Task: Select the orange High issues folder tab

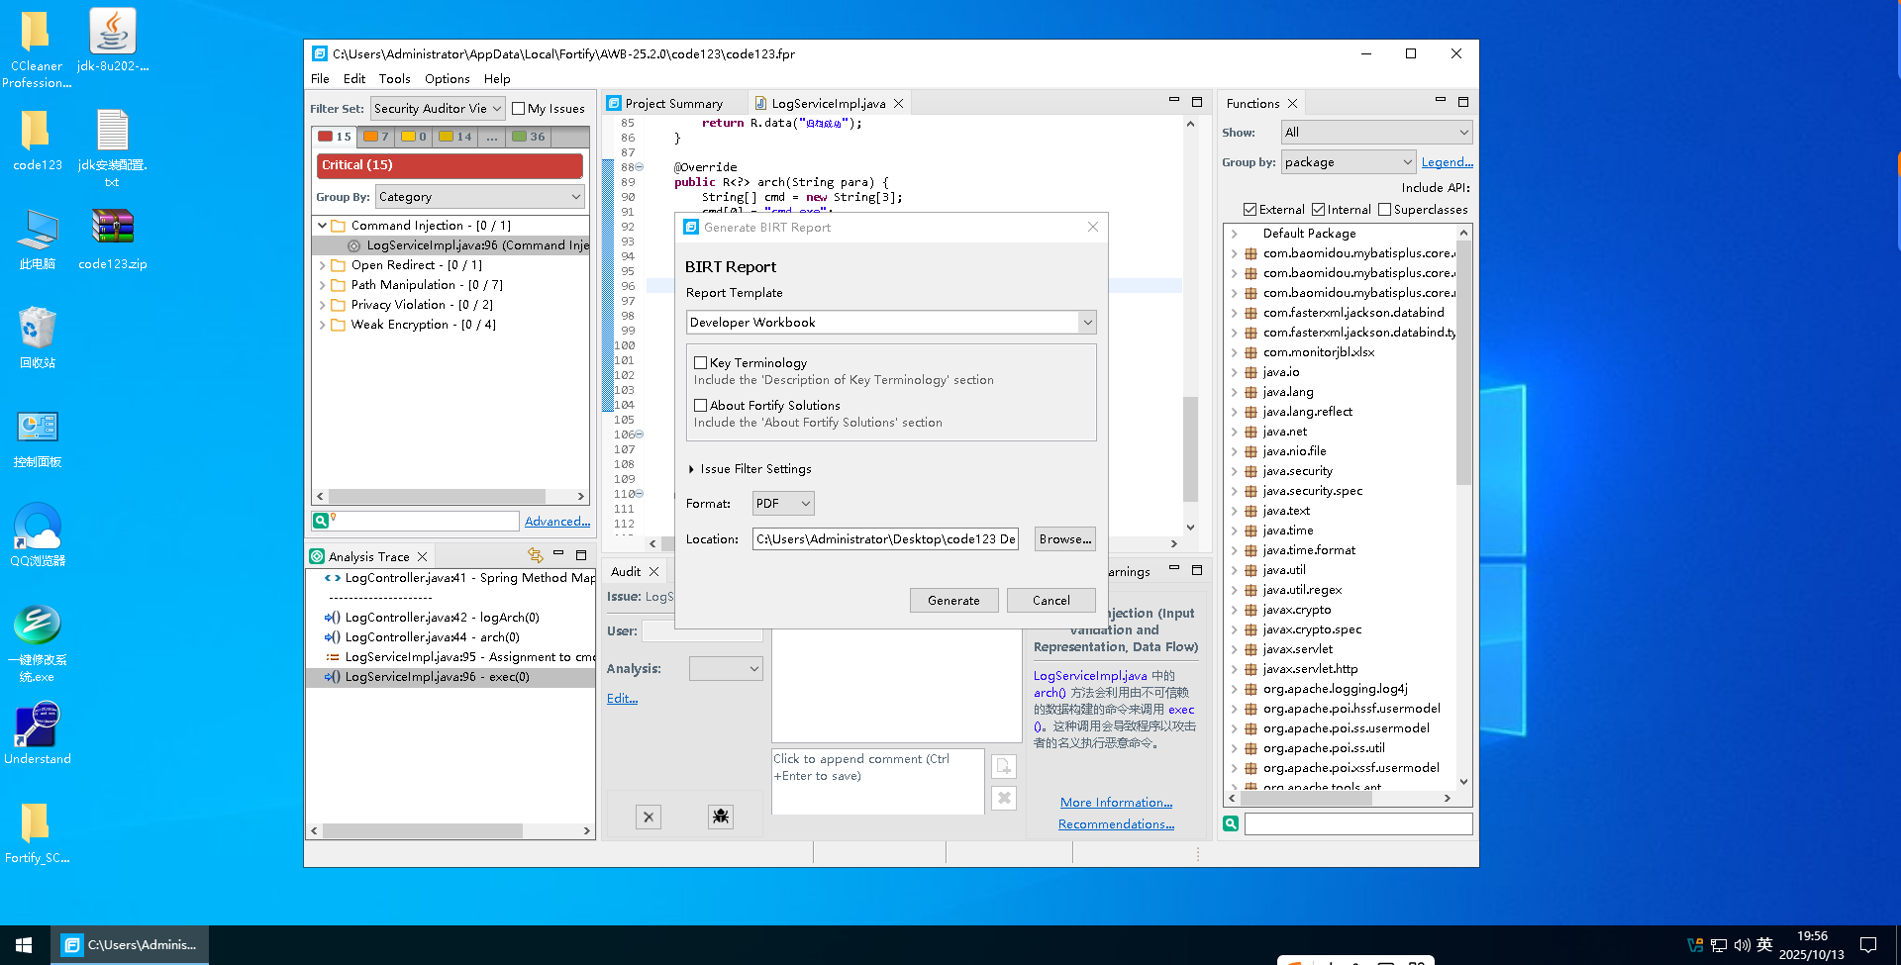Action: pos(376,137)
